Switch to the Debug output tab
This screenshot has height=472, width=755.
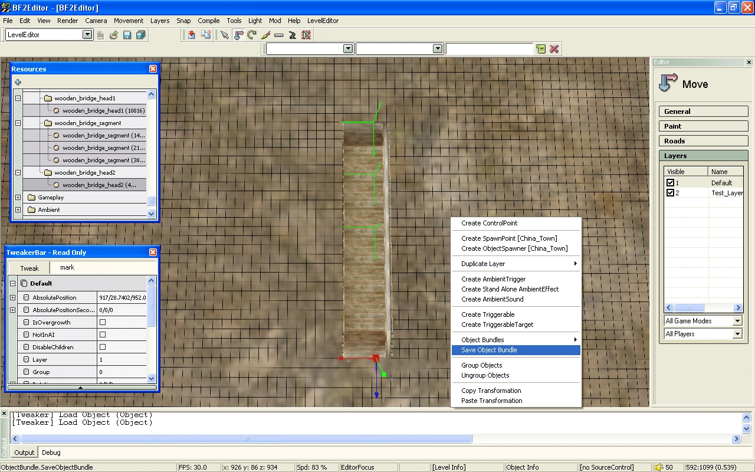[51, 453]
